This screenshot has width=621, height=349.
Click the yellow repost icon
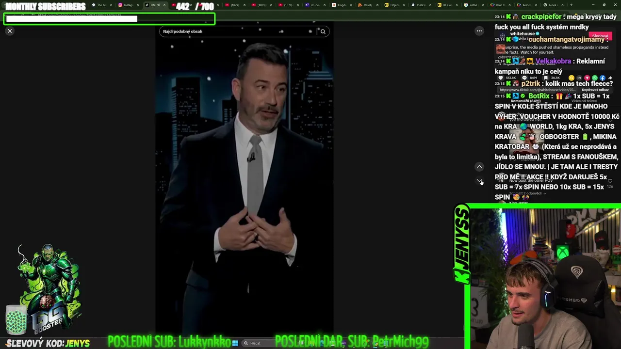[x=572, y=78]
